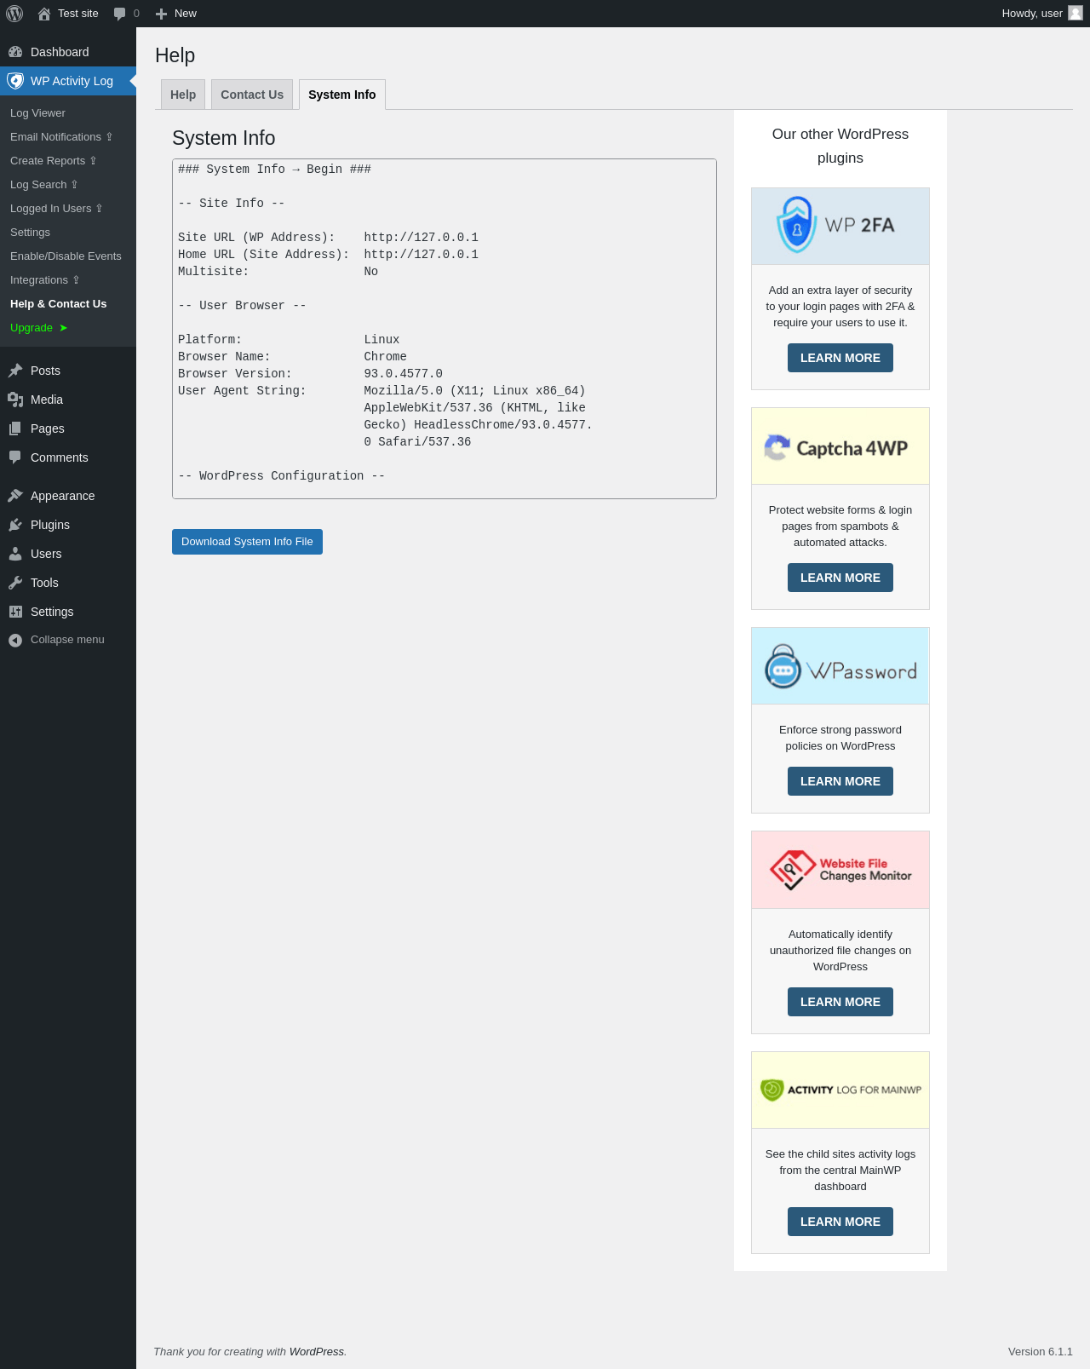Click the Settings sliders icon in sidebar

pyautogui.click(x=15, y=612)
